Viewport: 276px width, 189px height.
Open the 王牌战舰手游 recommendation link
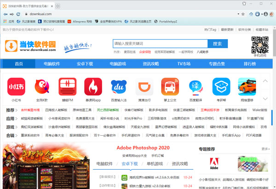[x=210, y=110]
